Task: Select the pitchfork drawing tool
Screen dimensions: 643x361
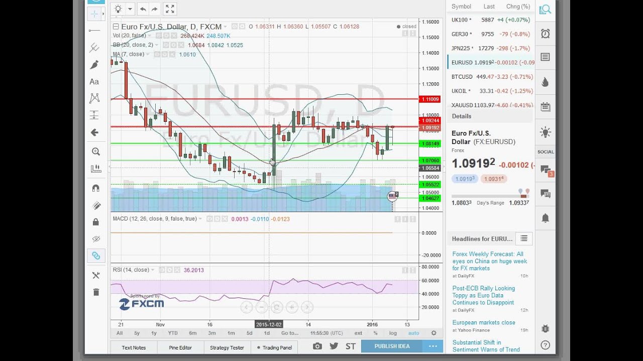Action: [94, 48]
